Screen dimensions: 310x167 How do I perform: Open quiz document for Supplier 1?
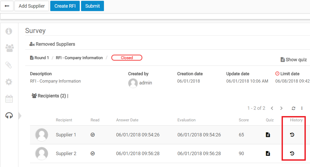click(268, 135)
